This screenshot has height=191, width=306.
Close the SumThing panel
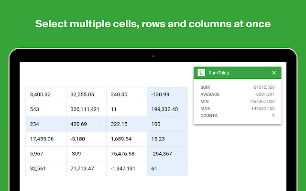coord(273,73)
